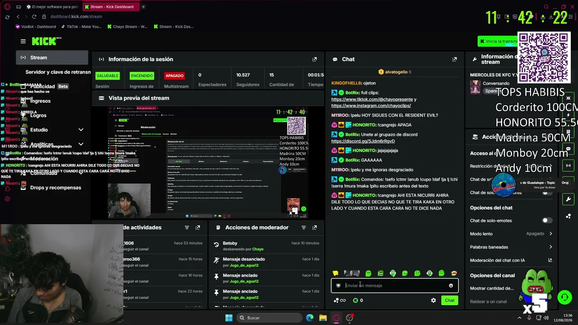Open Modo lento options

tap(511, 234)
